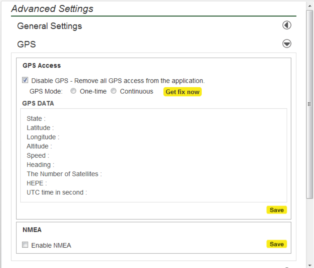Click the GPS section header title
Viewport: 314px width, 268px height.
26,44
